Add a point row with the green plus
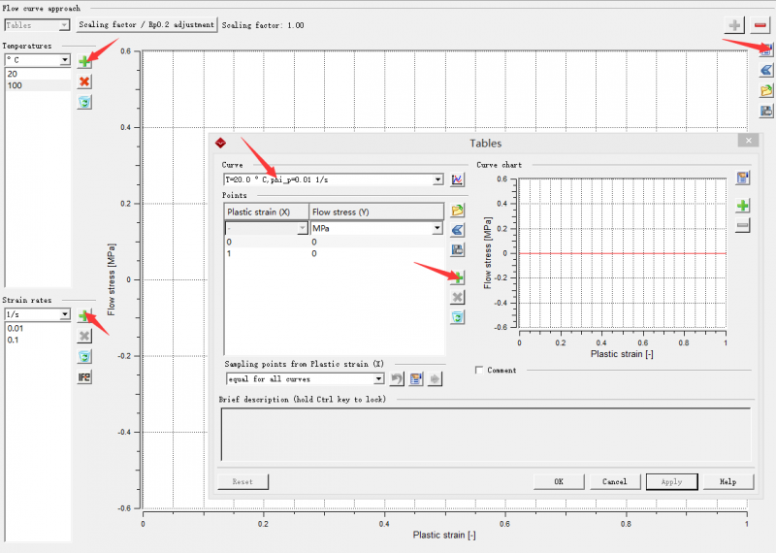Screen dimensions: 776x553 tap(457, 277)
